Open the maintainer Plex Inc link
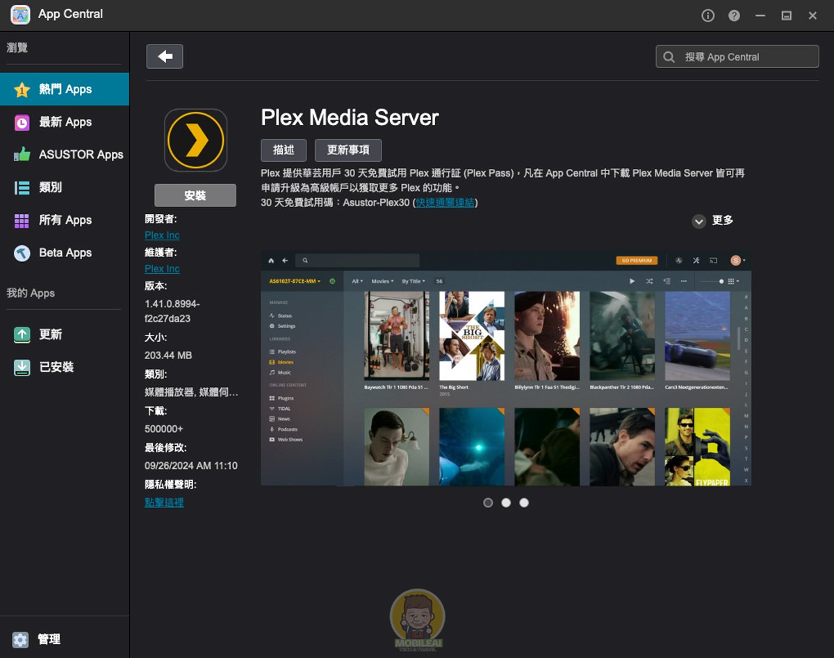 tap(162, 269)
